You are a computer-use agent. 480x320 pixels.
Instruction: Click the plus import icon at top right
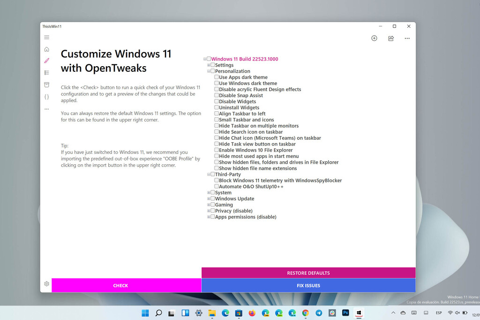coord(374,38)
